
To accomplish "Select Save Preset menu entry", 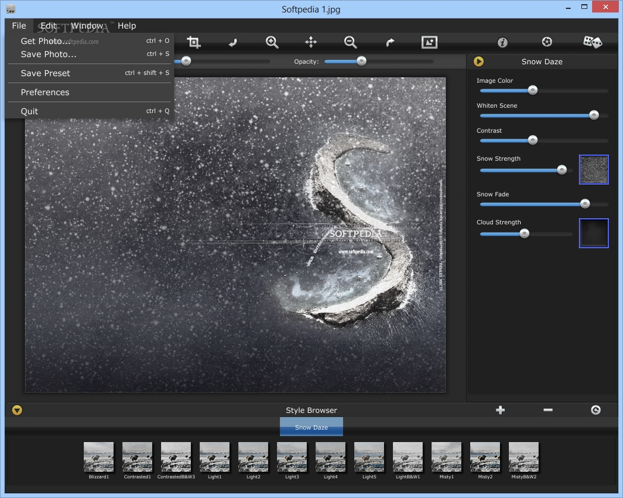I will click(x=90, y=73).
